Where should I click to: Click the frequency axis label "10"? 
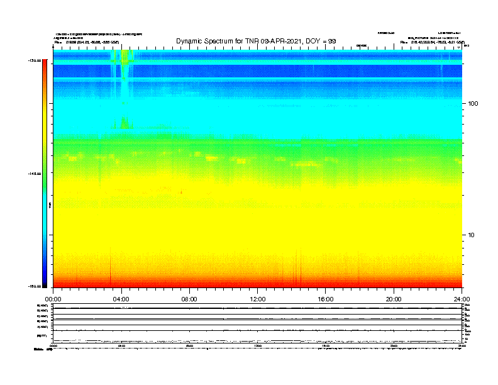(x=472, y=235)
